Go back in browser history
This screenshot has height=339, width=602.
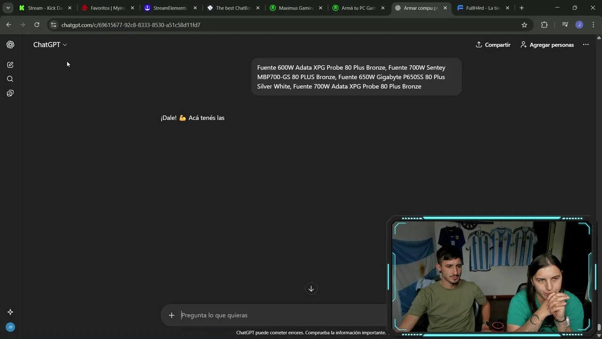[8, 25]
